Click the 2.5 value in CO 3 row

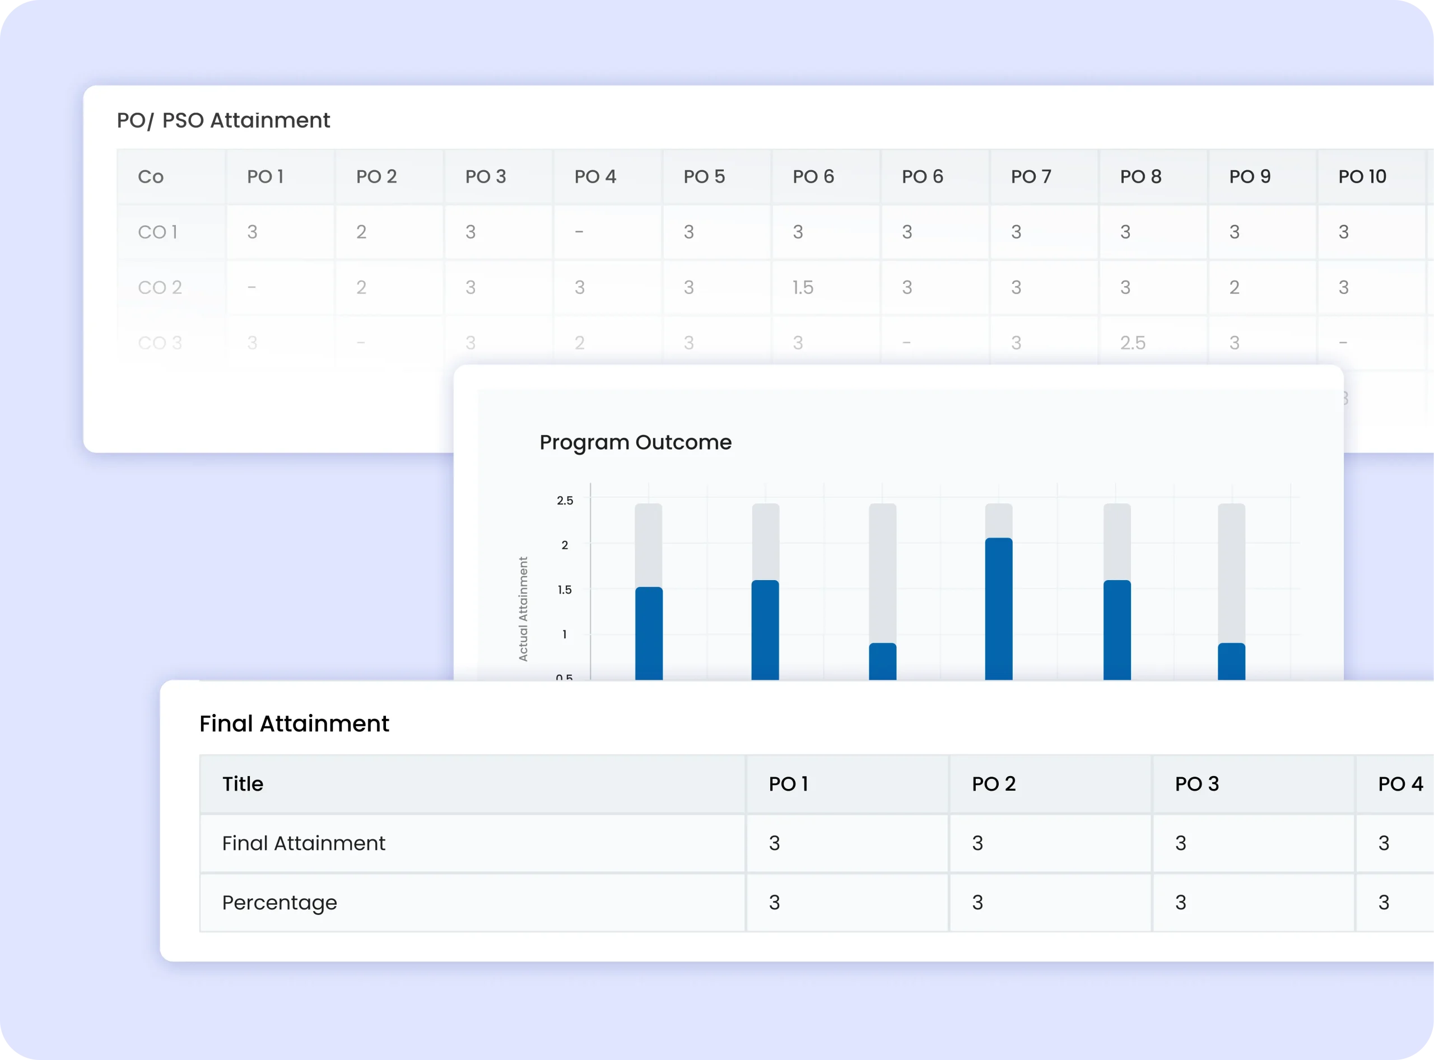(x=1132, y=343)
